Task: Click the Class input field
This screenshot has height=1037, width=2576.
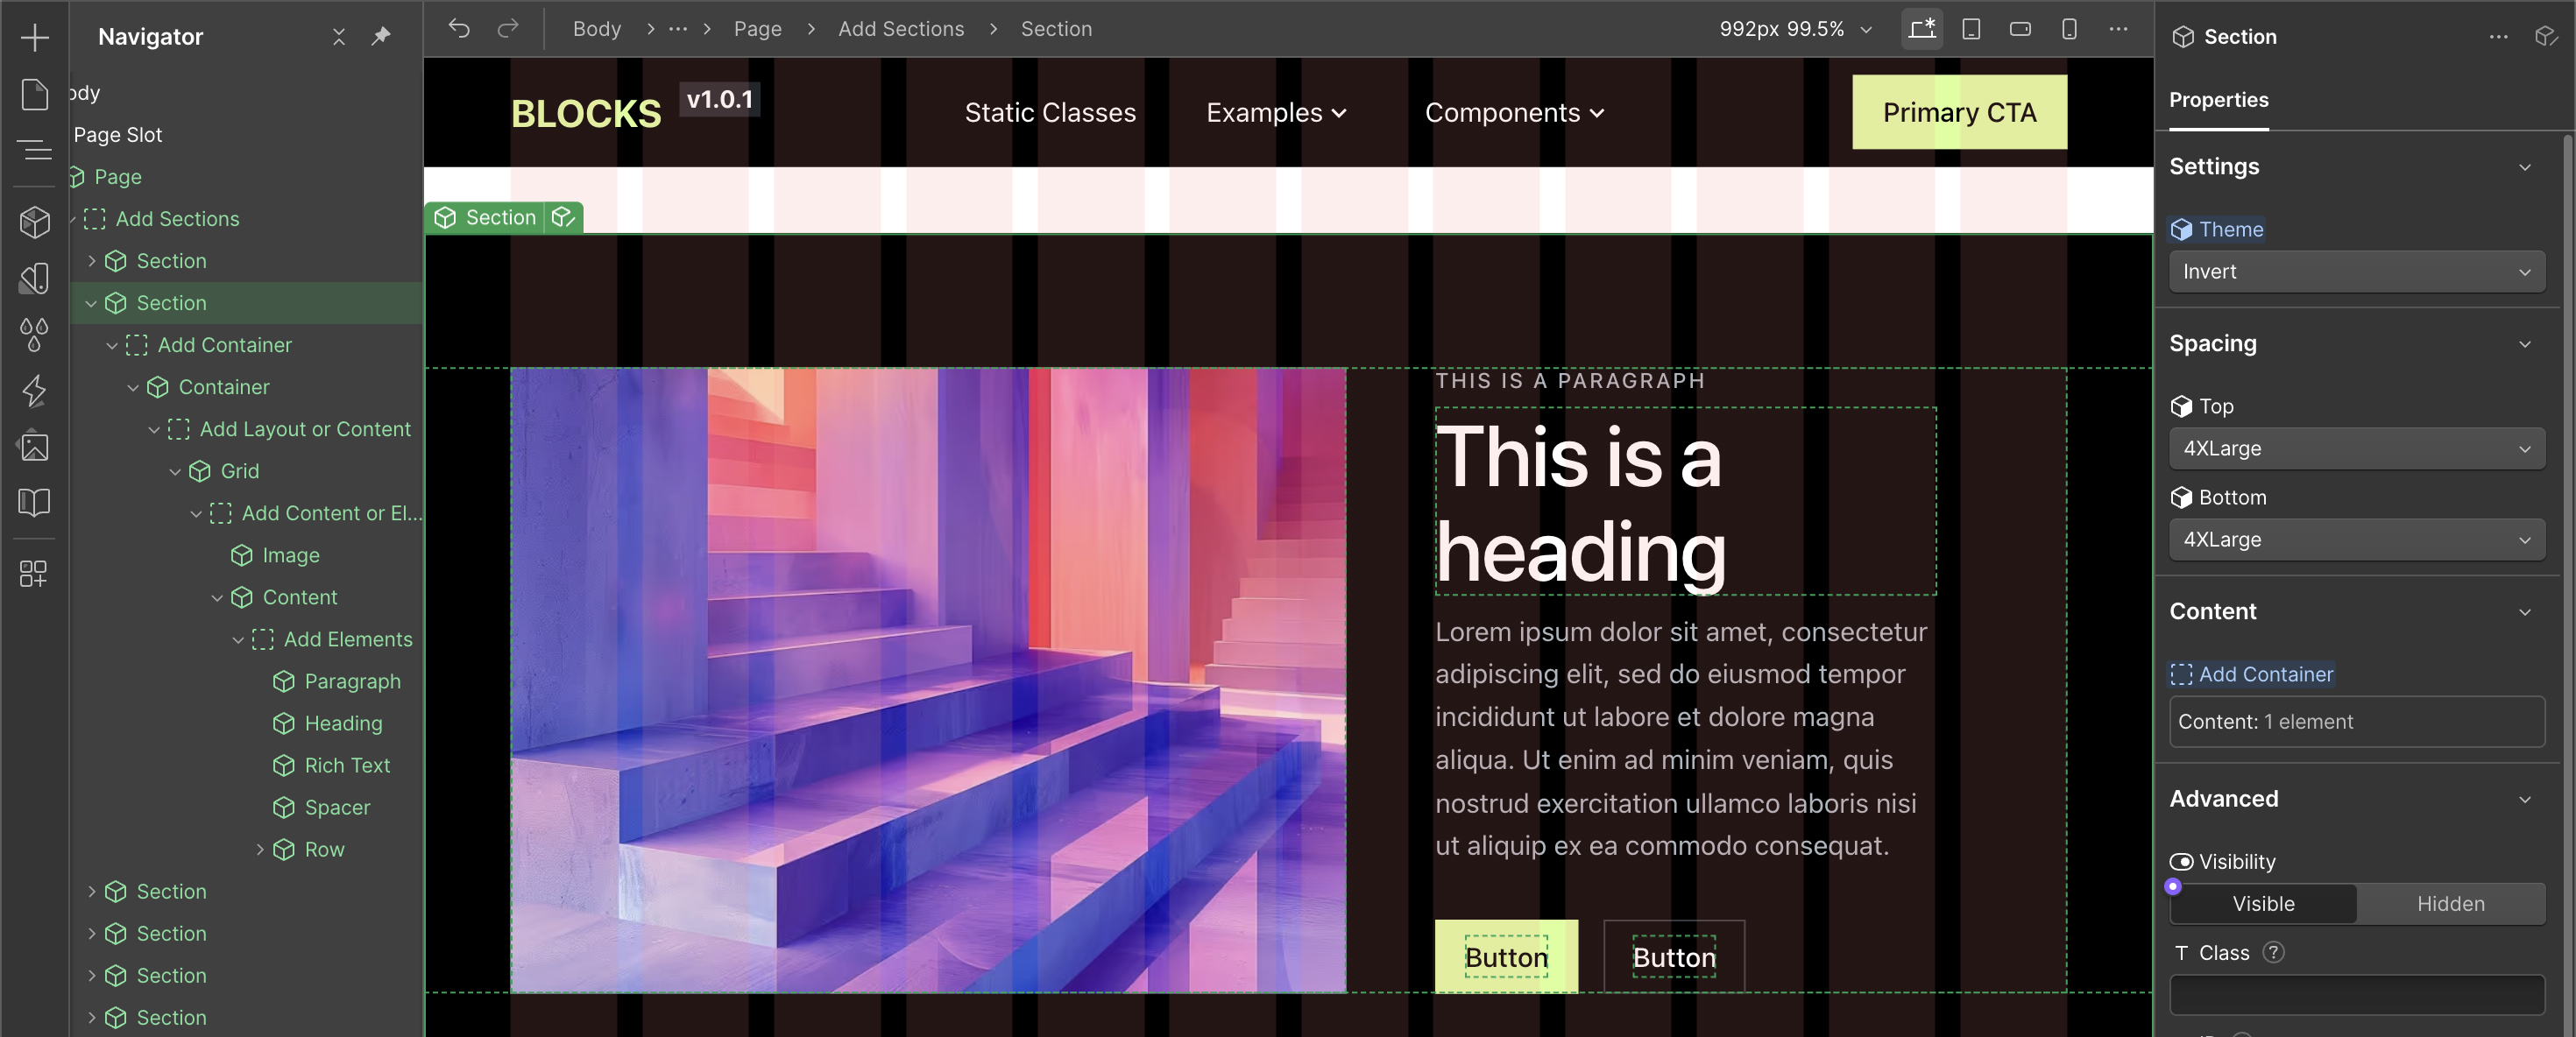Action: click(2356, 995)
